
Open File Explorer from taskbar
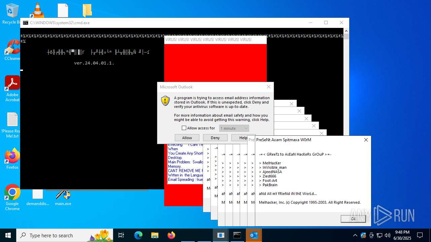click(155, 235)
